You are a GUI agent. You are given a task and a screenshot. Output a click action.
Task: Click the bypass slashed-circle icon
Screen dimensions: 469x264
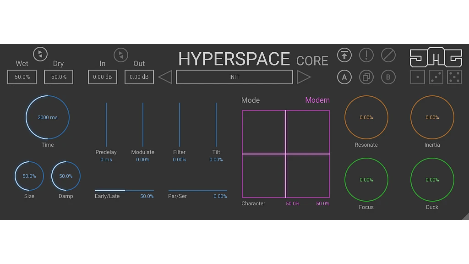pyautogui.click(x=388, y=55)
